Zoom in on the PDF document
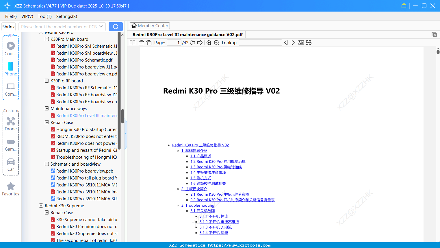440x248 pixels. (209, 42)
